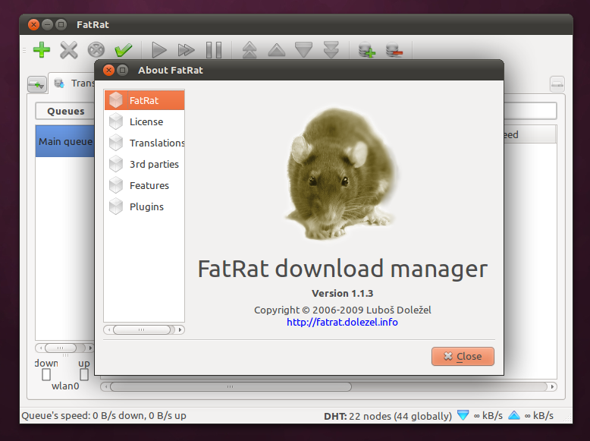Click the transfer list horizontal scrollbar thumb
Screen dimensions: 590x441
point(231,387)
